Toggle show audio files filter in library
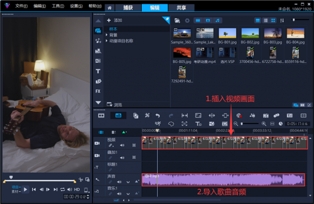 click(217, 20)
